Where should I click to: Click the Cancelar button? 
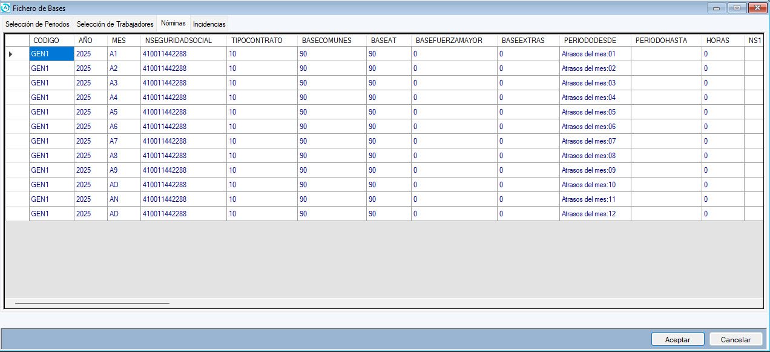[735, 339]
